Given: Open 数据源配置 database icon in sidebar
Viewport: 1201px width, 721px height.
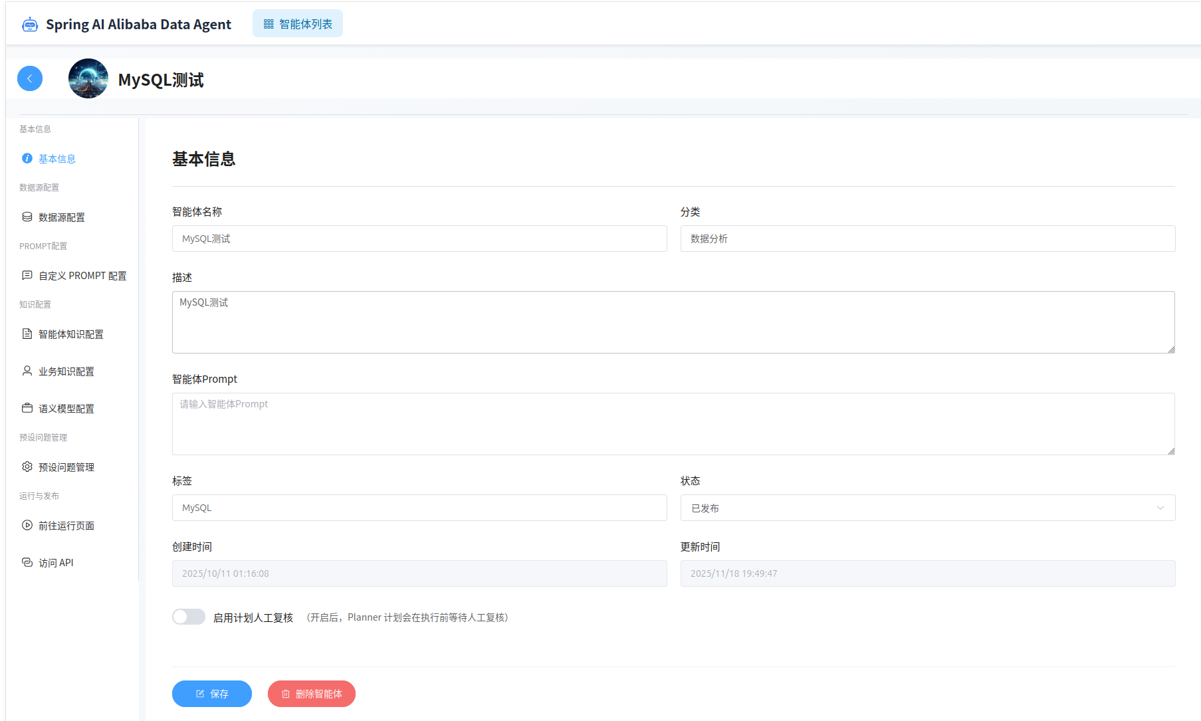Looking at the screenshot, I should 27,217.
